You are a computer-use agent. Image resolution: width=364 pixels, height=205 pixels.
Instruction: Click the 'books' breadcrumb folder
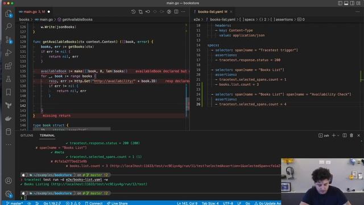pos(24,19)
